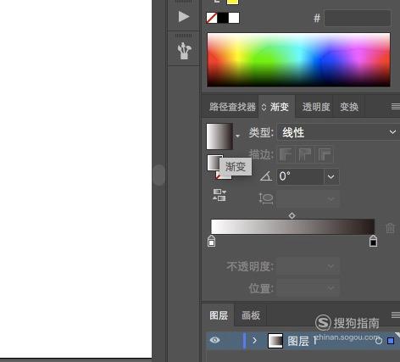Click the 图层 1 selection indicator square
Viewport: 400px width, 362px height.
coord(391,341)
